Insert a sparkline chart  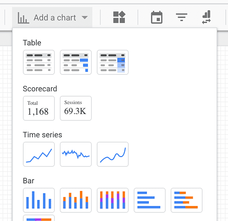tap(76, 154)
